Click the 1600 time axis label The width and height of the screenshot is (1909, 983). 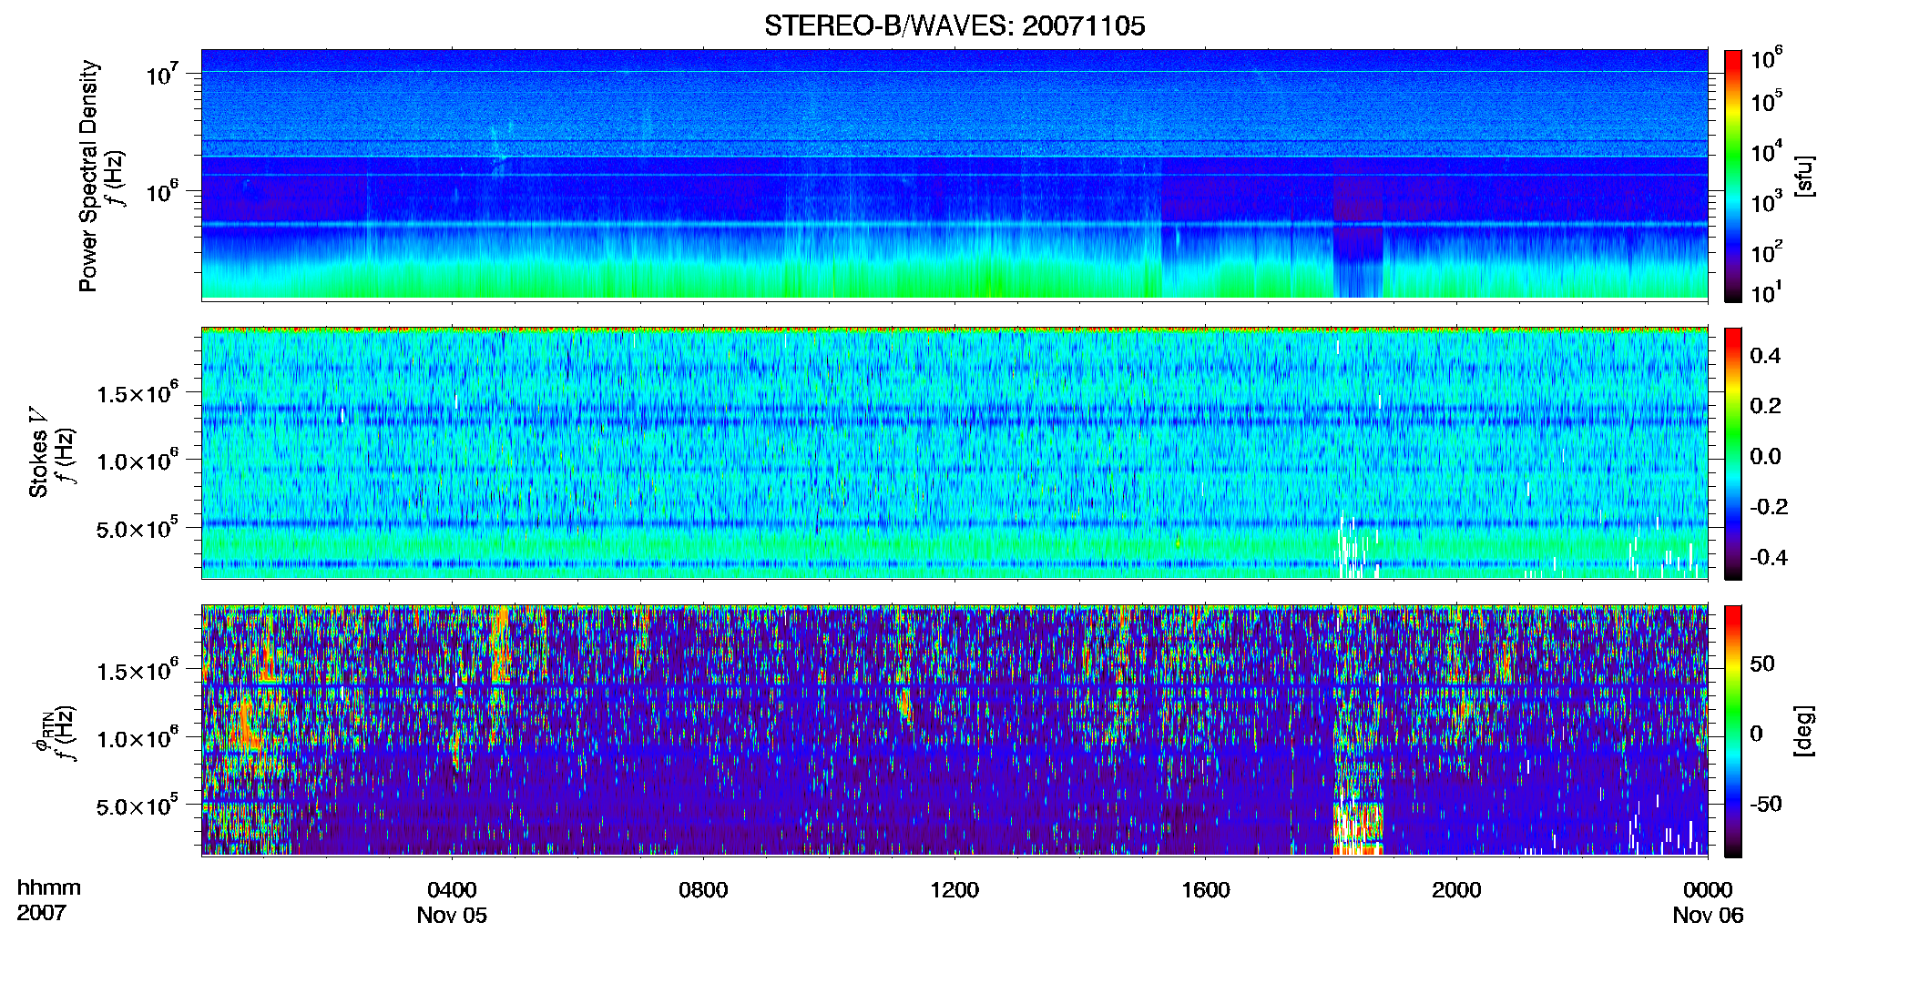point(1206,890)
